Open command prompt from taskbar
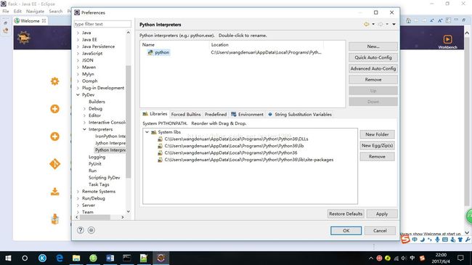The width and height of the screenshot is (472, 265). (x=127, y=258)
